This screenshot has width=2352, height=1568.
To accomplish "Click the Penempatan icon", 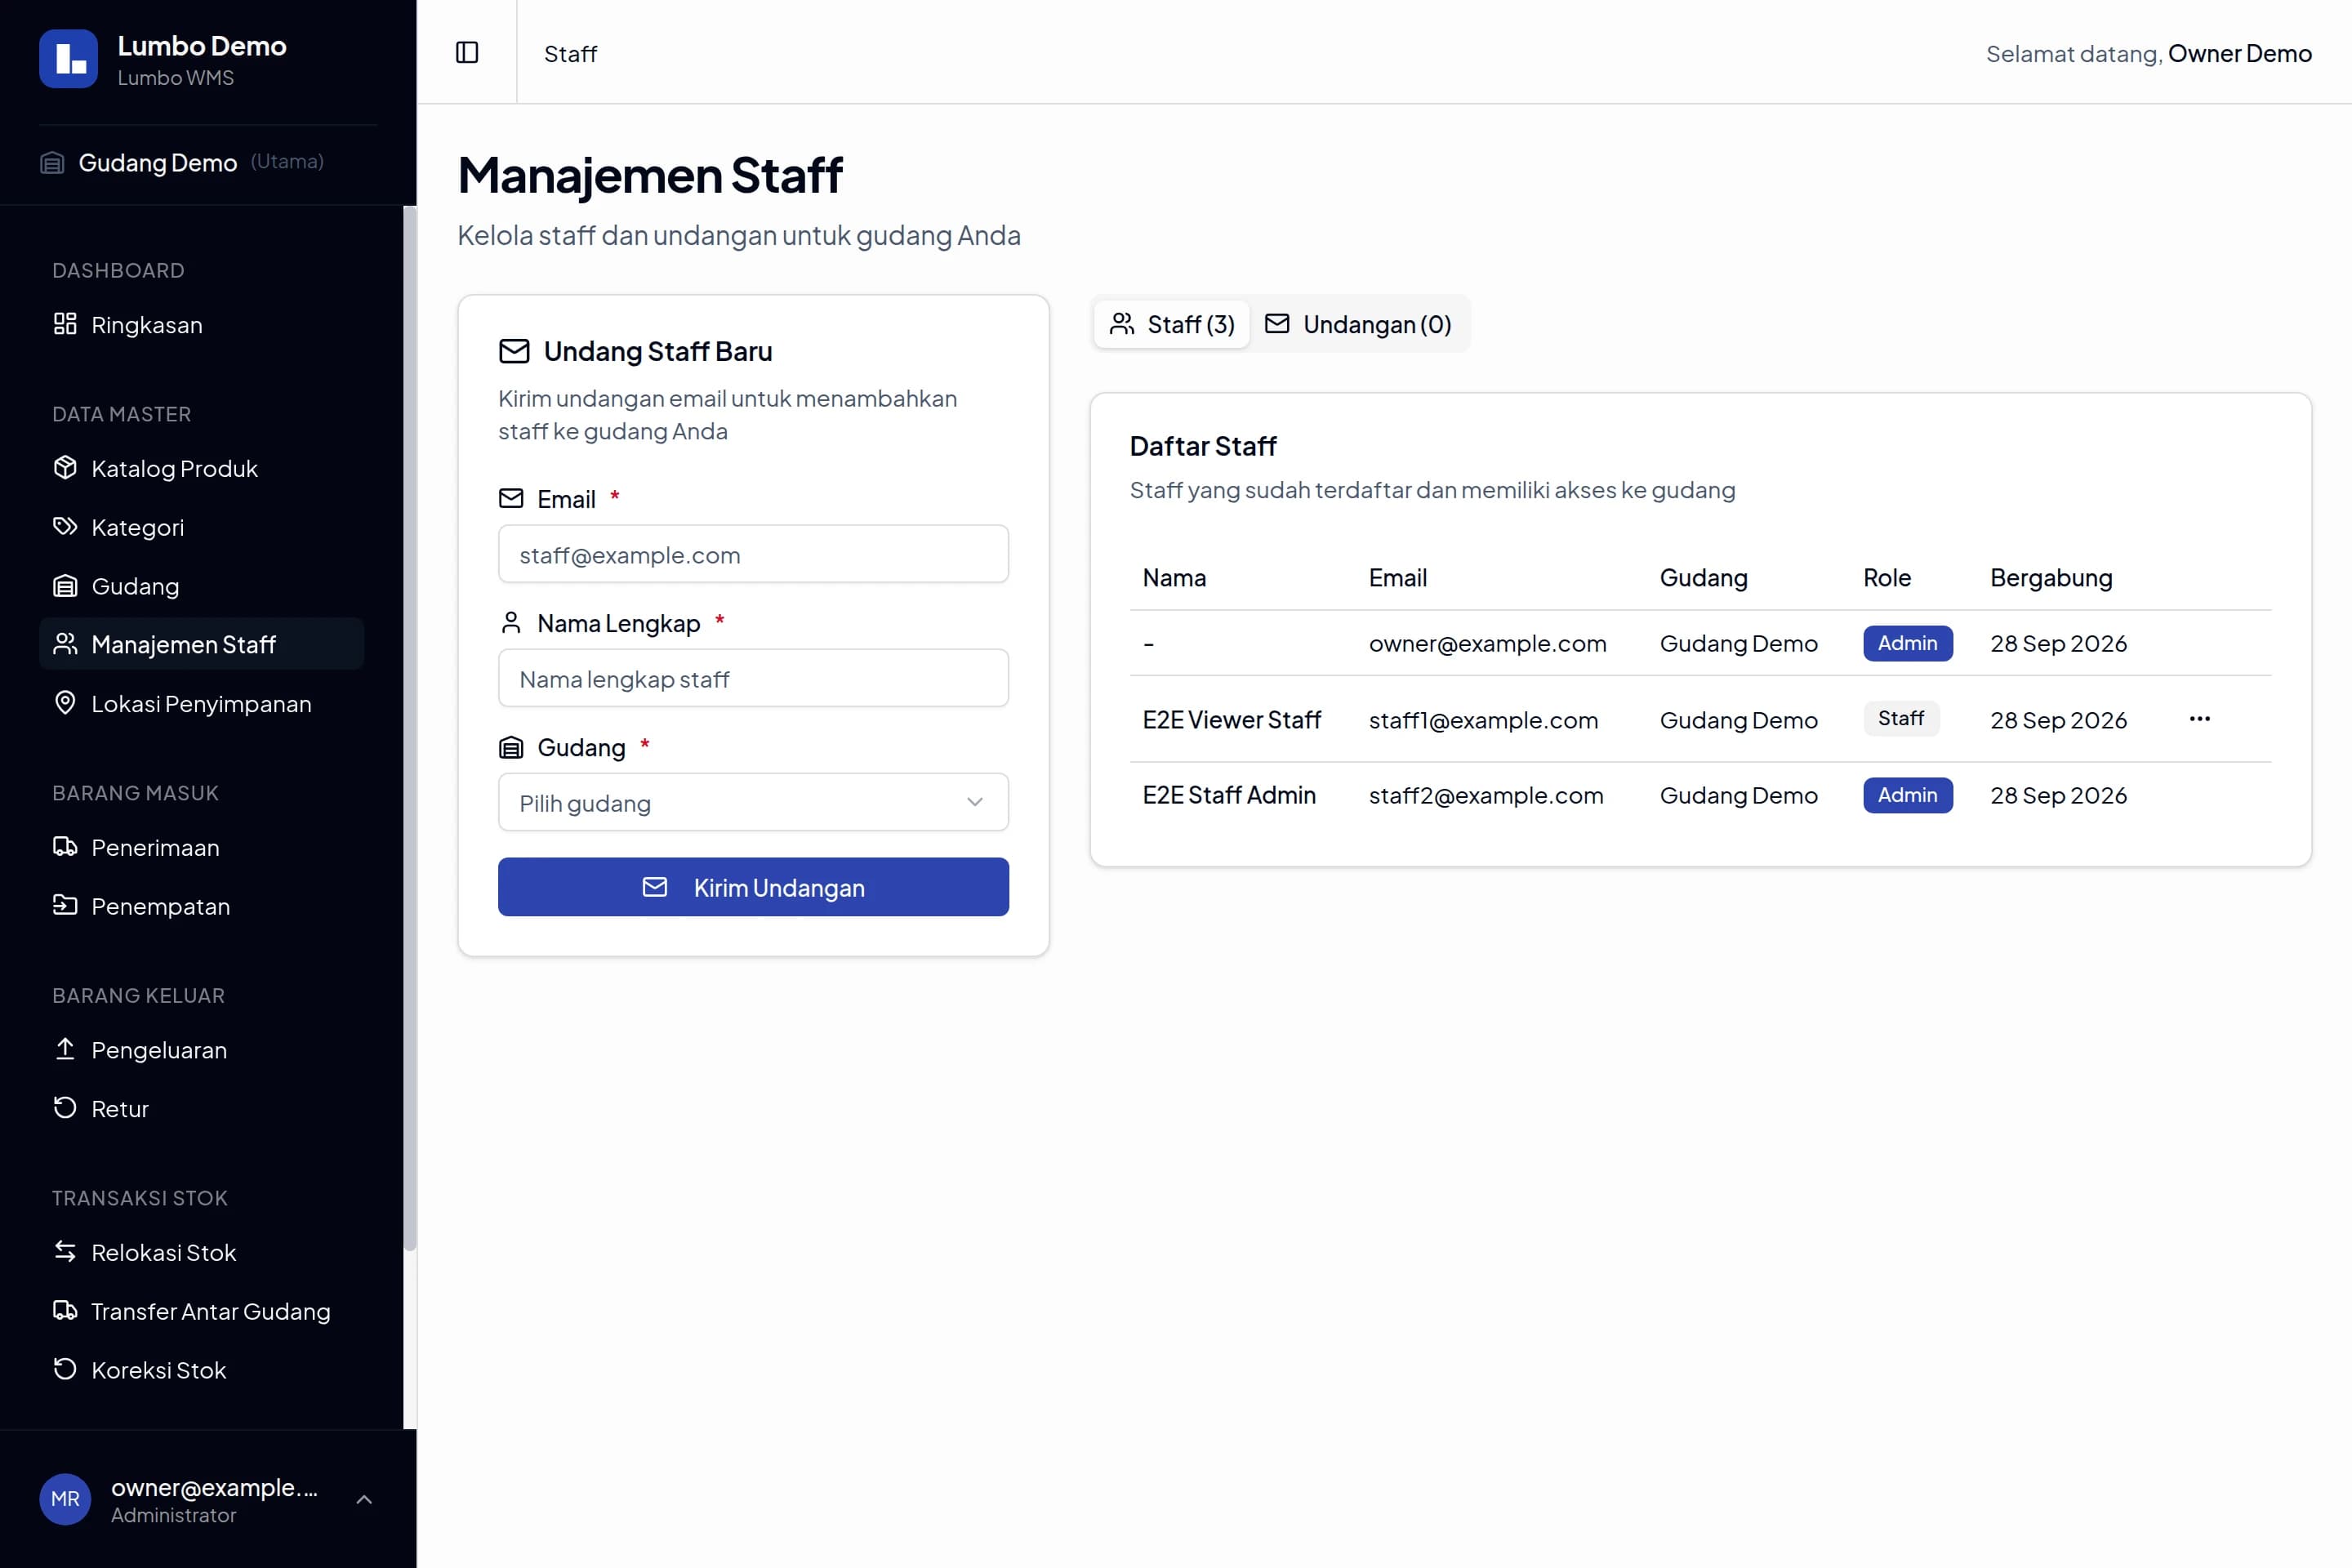I will (x=65, y=906).
